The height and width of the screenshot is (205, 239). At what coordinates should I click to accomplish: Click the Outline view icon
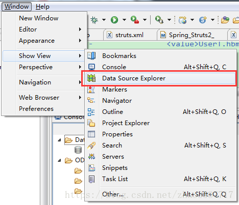pyautogui.click(x=91, y=112)
